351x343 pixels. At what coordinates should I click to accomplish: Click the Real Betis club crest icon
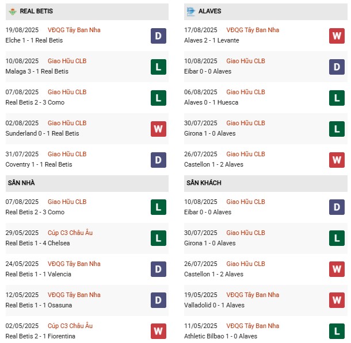point(12,11)
